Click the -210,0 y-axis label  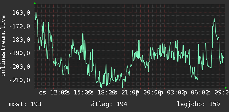point(20,80)
